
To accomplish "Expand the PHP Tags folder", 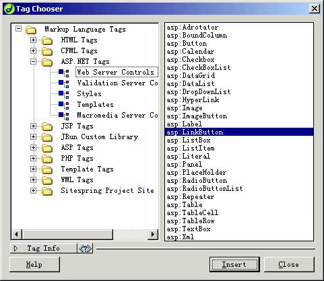I will tap(33, 159).
